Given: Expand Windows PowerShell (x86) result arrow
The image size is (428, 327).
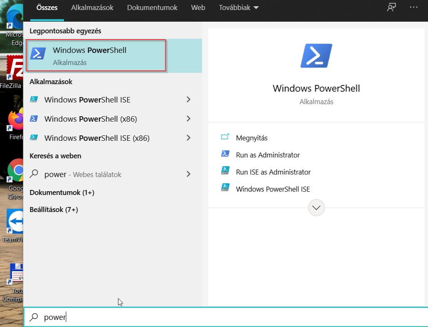Looking at the screenshot, I should [x=188, y=119].
